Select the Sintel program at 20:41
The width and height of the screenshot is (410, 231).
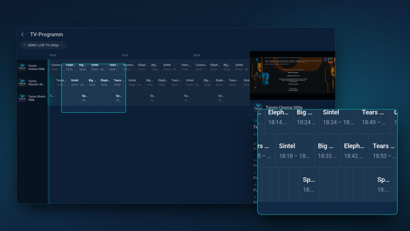(246, 83)
